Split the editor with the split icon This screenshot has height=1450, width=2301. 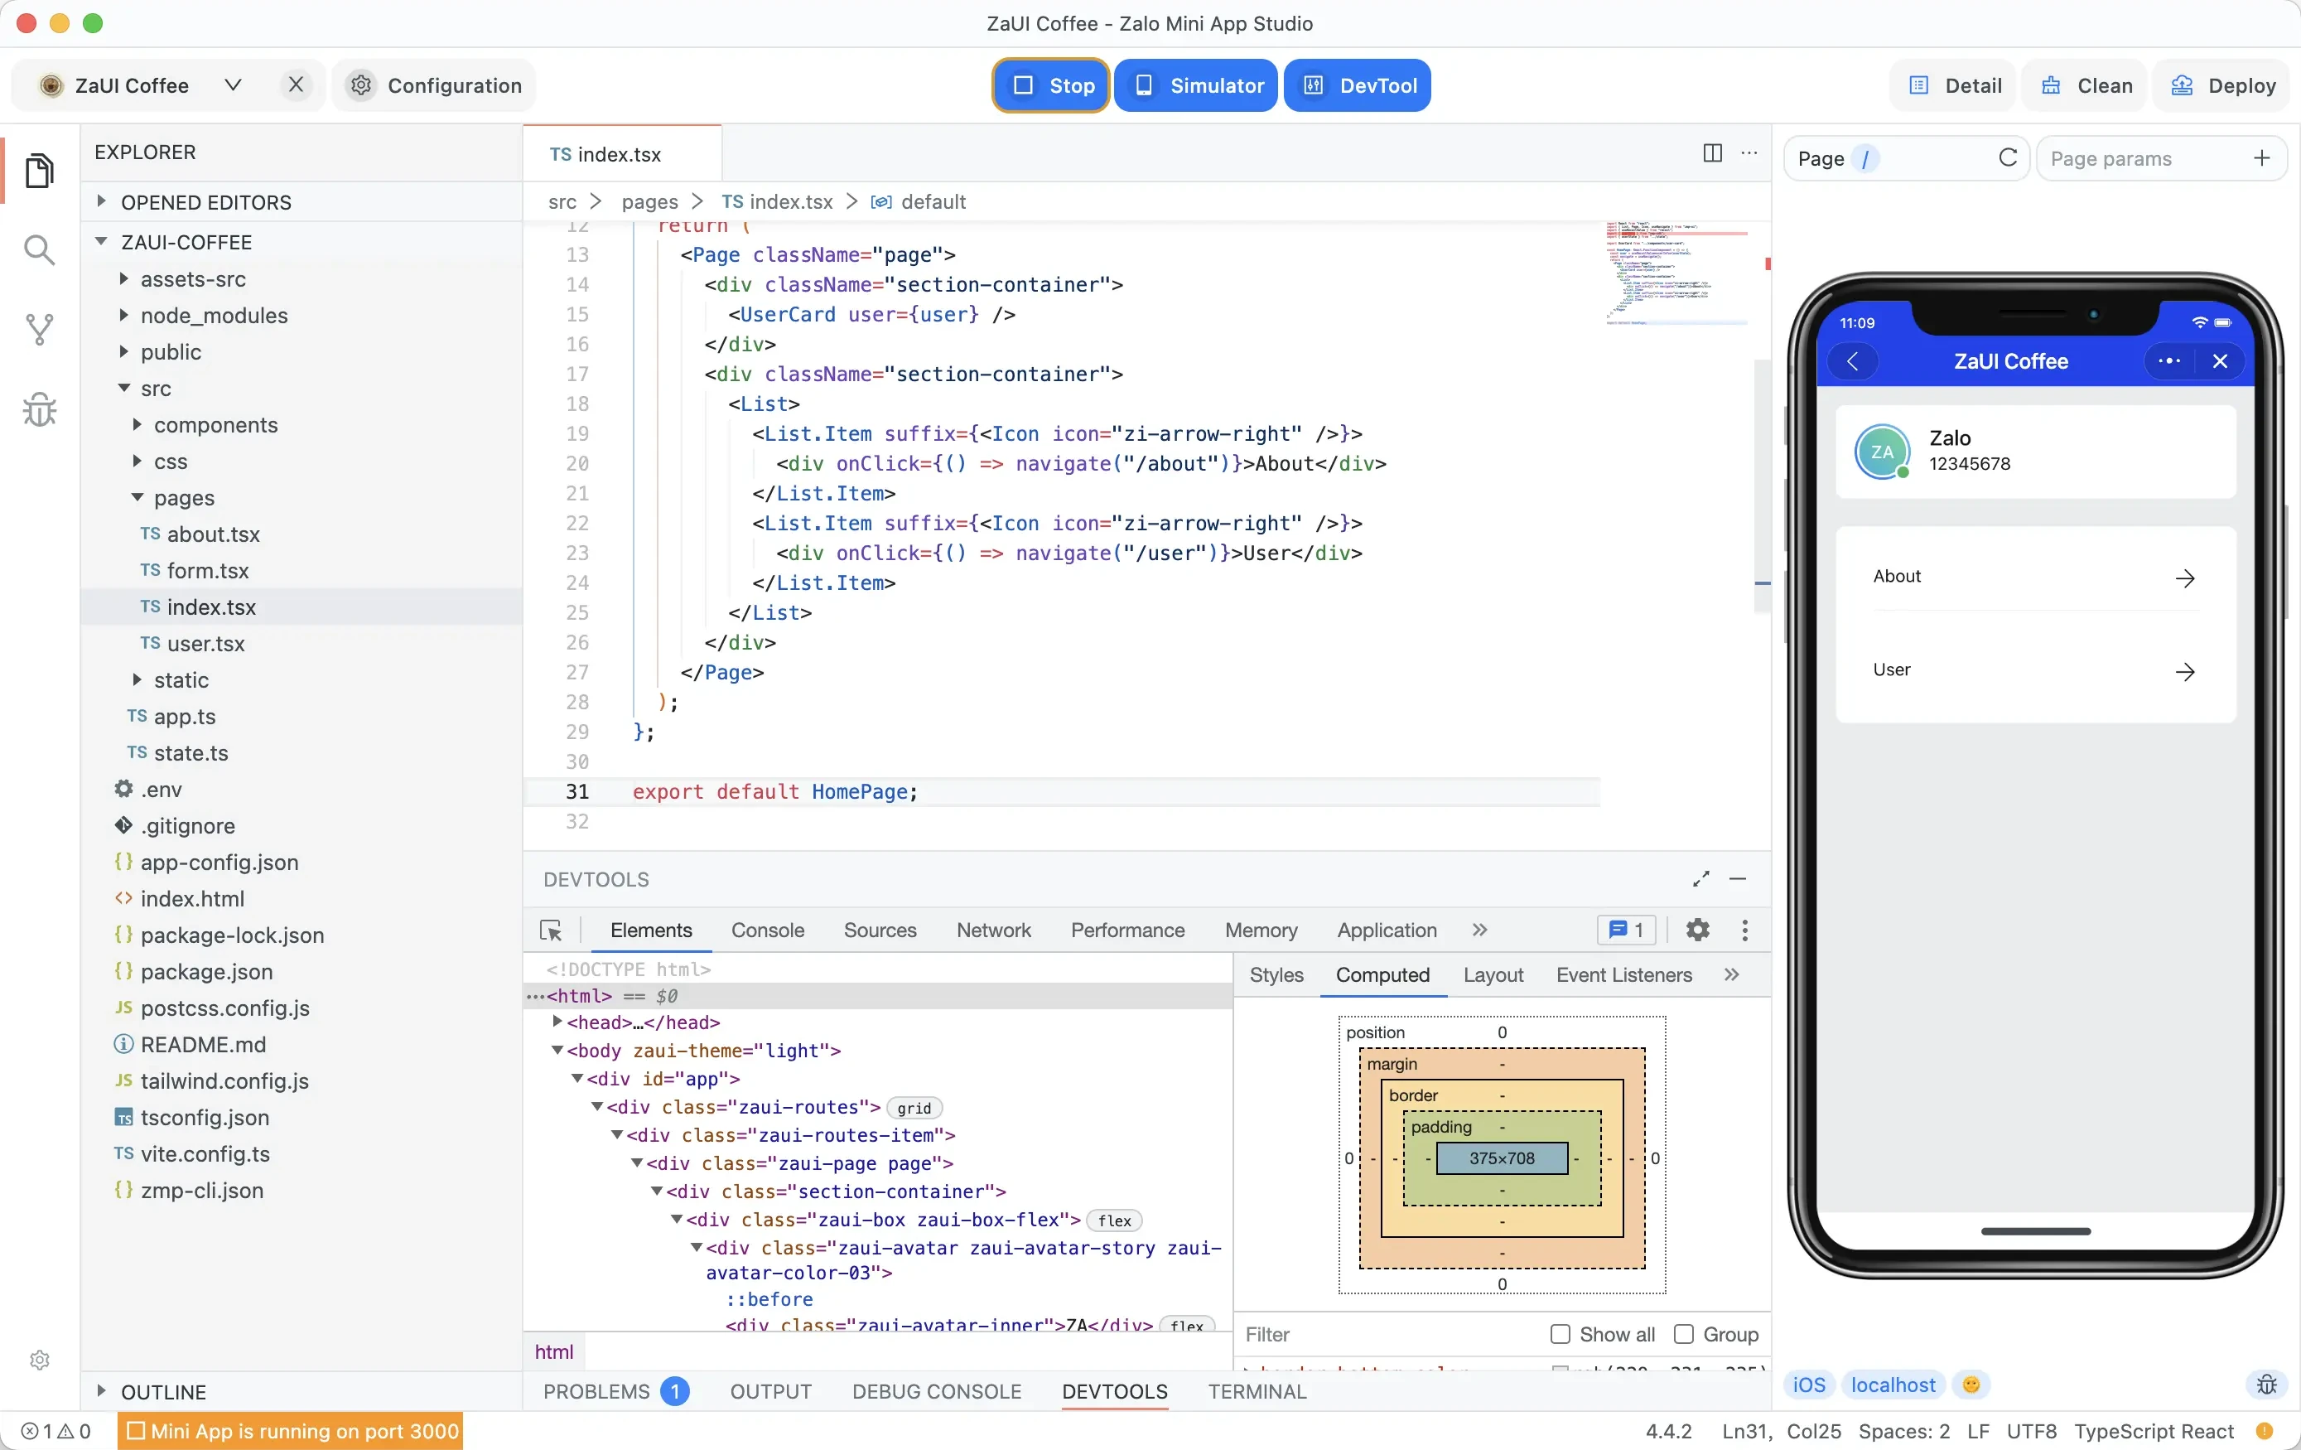1712,153
